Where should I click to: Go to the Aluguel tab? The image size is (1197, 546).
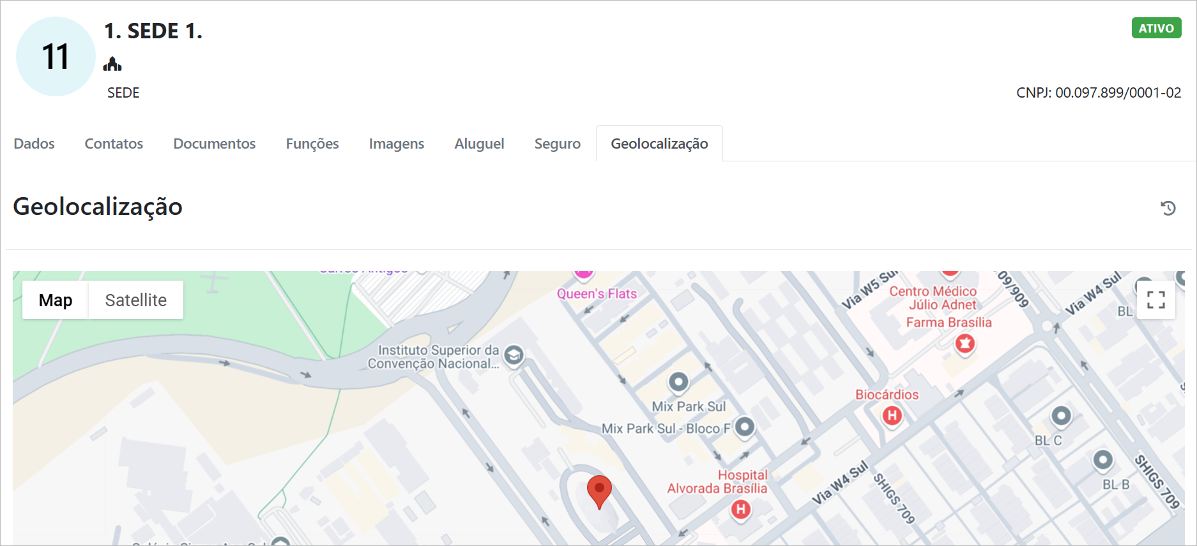(479, 144)
